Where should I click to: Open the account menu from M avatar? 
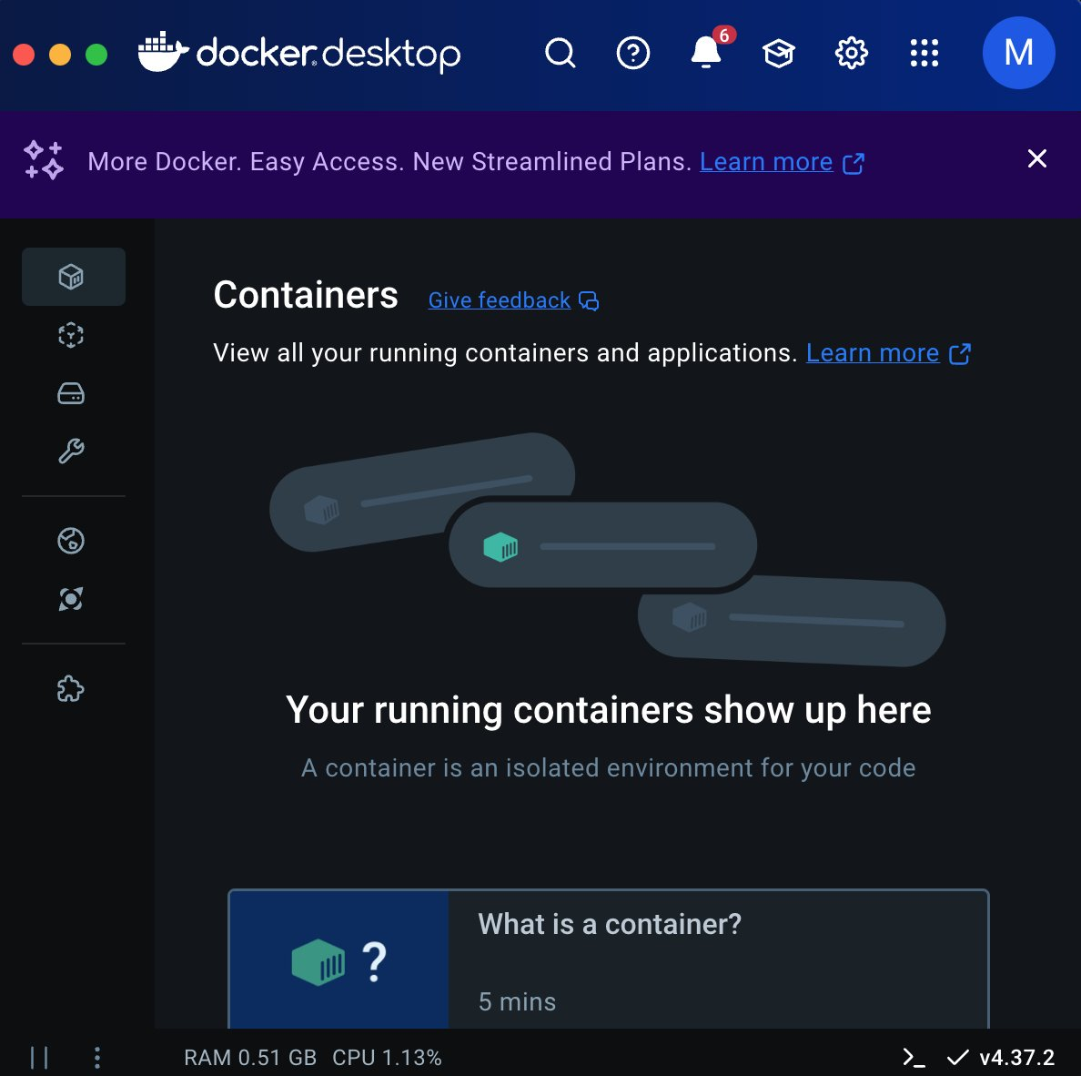pos(1018,53)
